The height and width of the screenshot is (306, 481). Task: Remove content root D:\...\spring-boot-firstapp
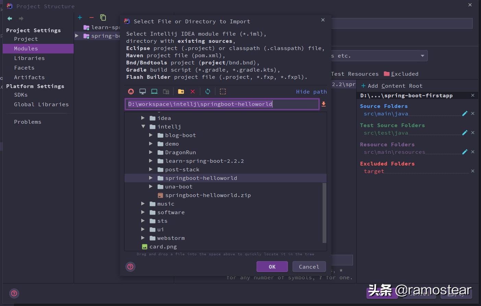(473, 95)
